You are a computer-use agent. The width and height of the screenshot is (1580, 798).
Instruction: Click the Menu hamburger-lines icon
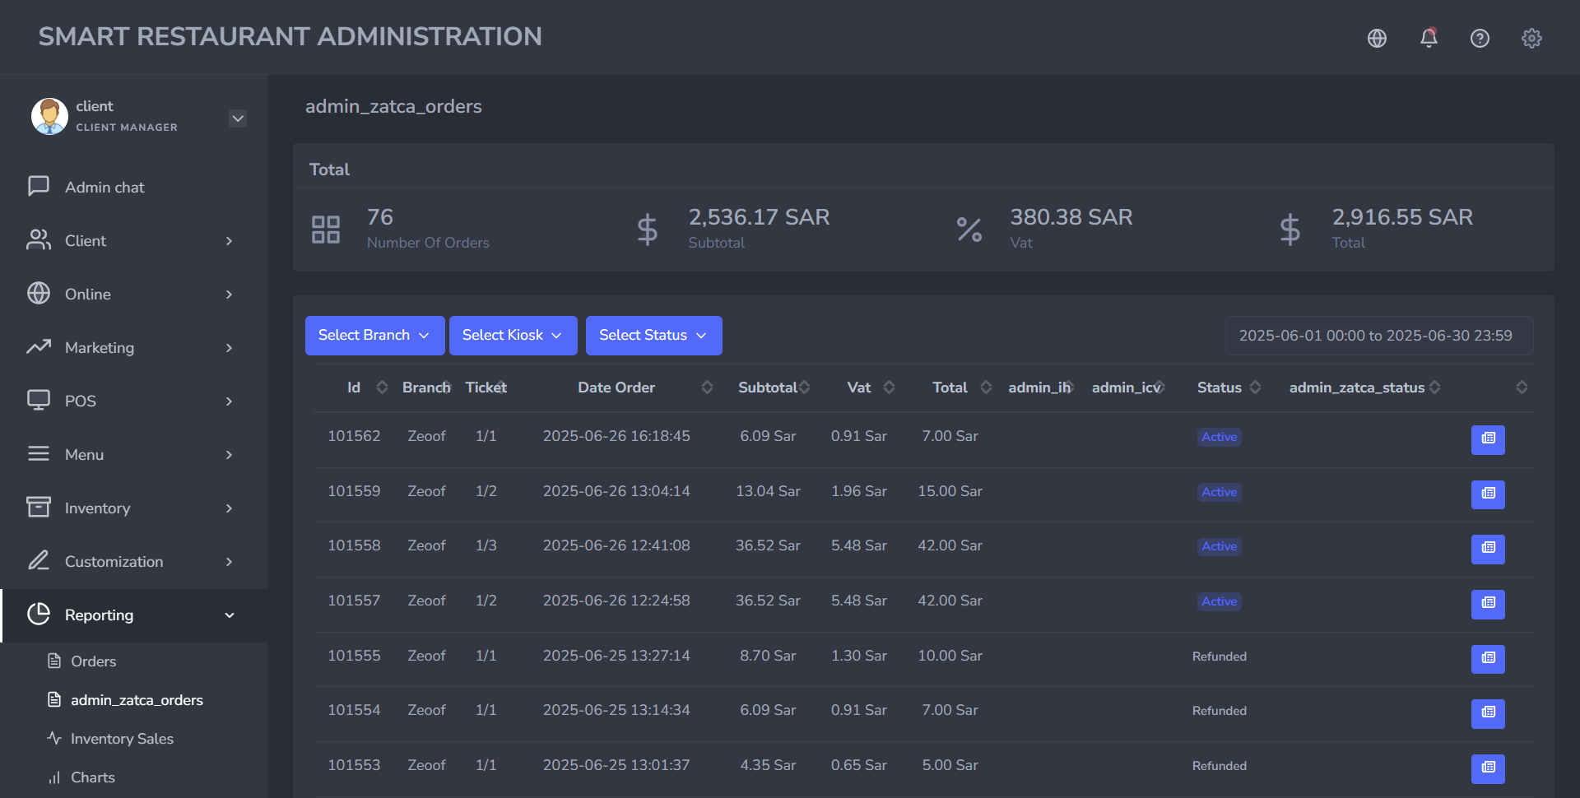click(39, 453)
